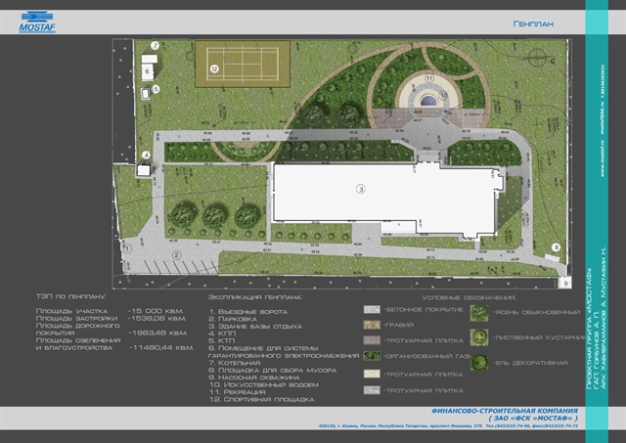This screenshot has height=443, width=626.
Task: Select the gravel legend swatch
Action: (371, 326)
